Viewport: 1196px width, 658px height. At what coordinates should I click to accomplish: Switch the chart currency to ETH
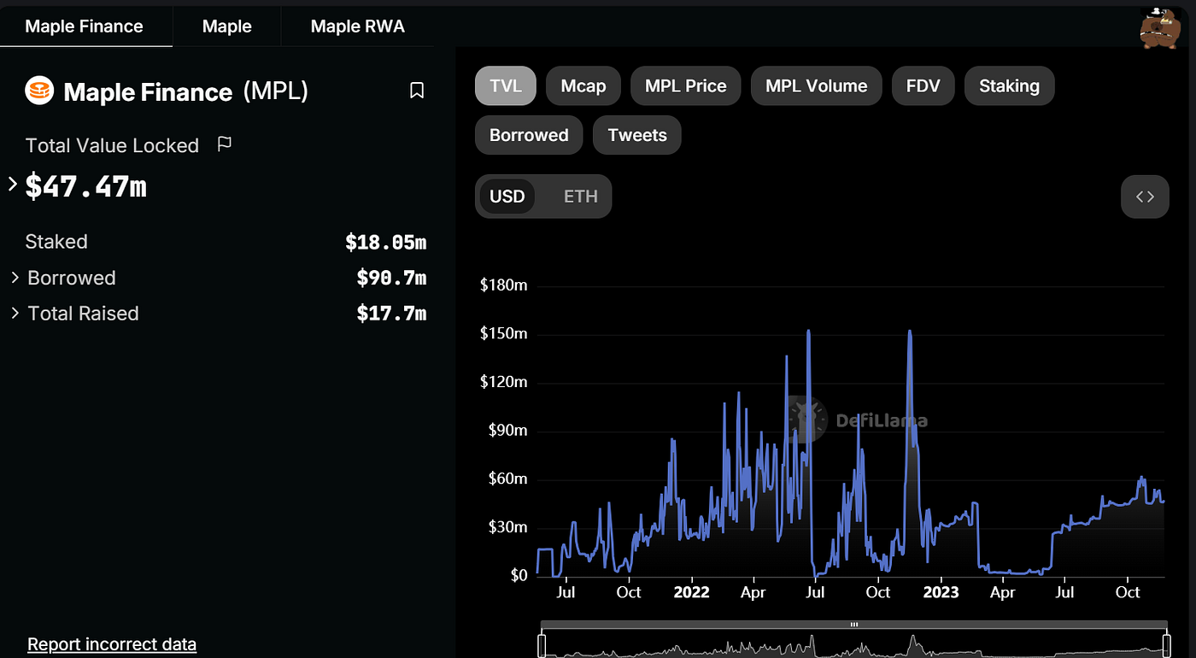580,196
